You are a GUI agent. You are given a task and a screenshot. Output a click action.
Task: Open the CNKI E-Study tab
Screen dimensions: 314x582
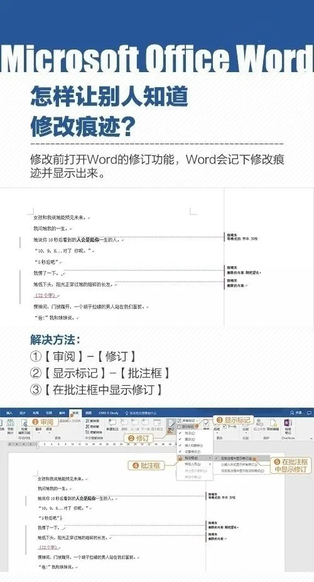click(x=109, y=413)
